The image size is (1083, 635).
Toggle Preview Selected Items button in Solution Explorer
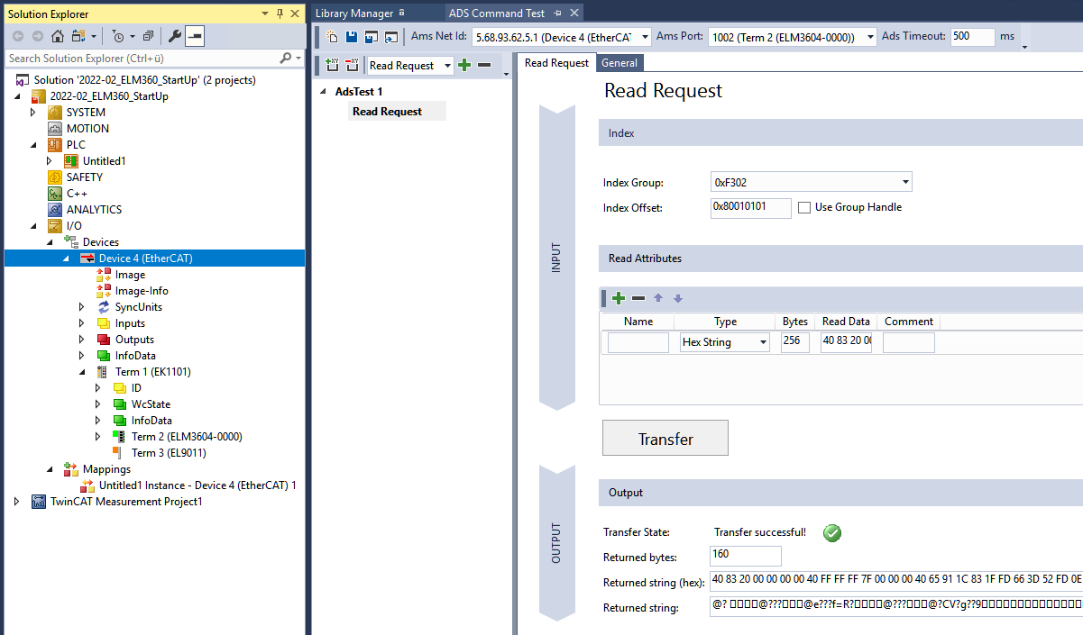click(195, 36)
